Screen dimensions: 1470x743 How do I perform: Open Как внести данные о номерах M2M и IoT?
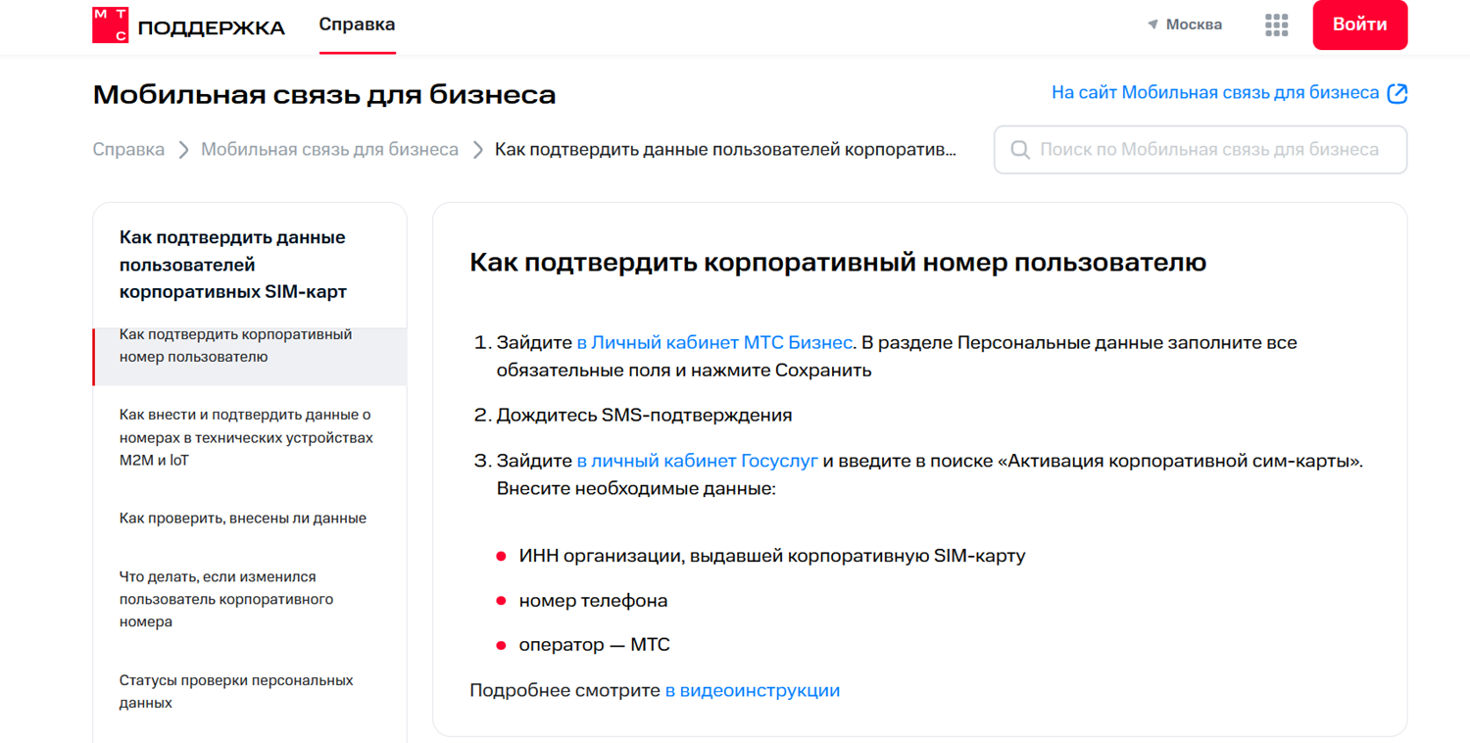coord(246,437)
